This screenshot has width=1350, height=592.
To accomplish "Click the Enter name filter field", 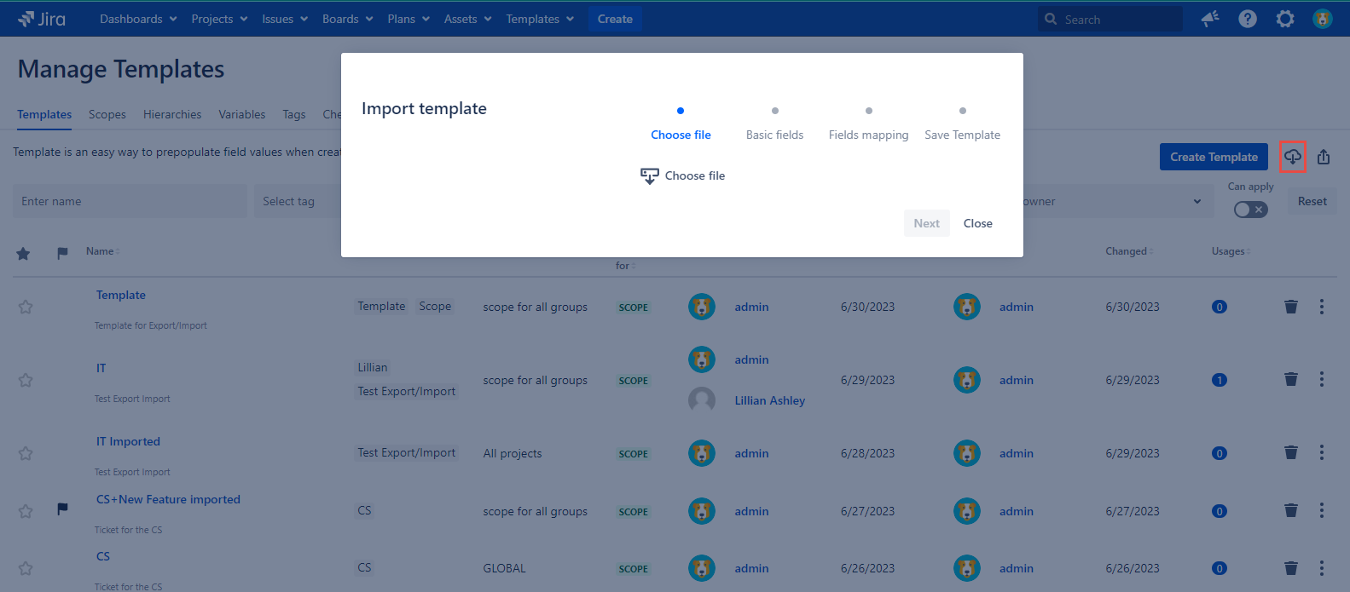I will pyautogui.click(x=130, y=202).
